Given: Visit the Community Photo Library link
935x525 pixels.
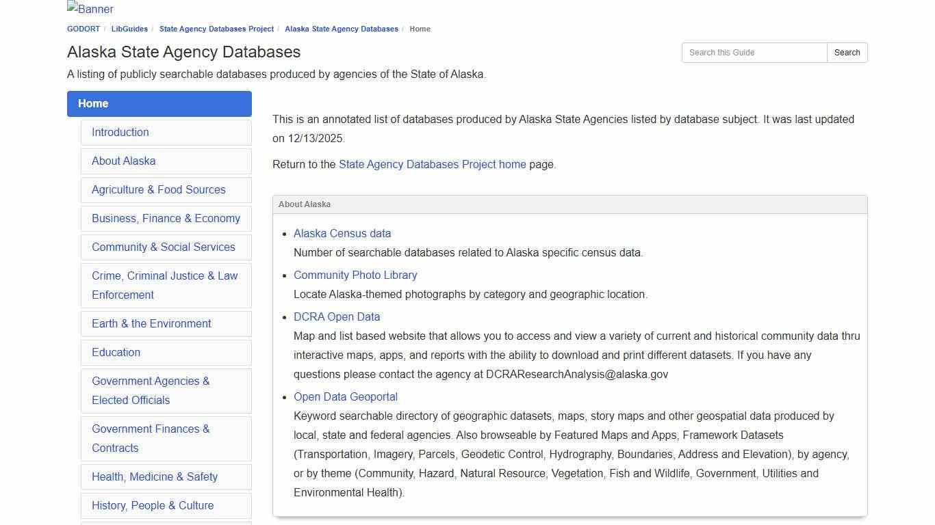Looking at the screenshot, I should coord(355,275).
